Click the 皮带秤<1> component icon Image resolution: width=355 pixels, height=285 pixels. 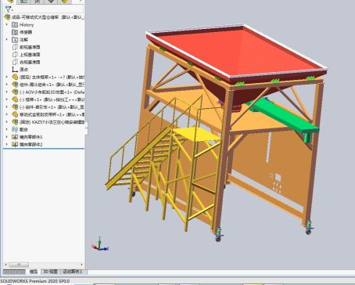pos(15,114)
